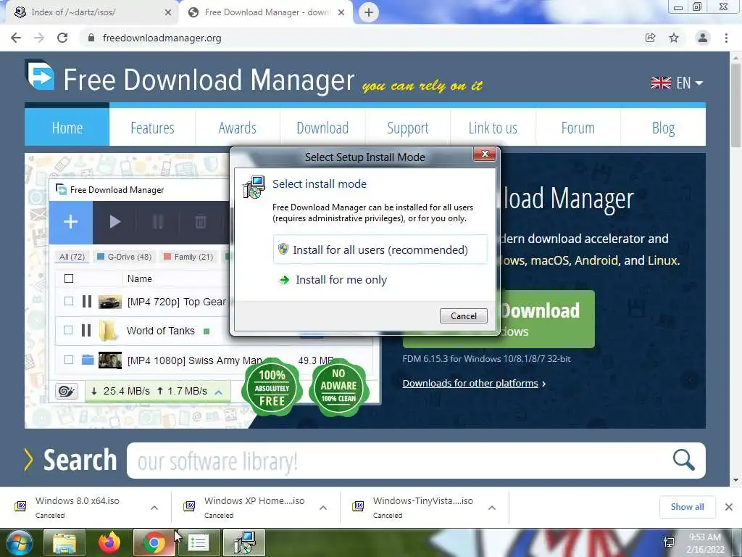
Task: Open the Download navigation tab
Action: point(322,128)
